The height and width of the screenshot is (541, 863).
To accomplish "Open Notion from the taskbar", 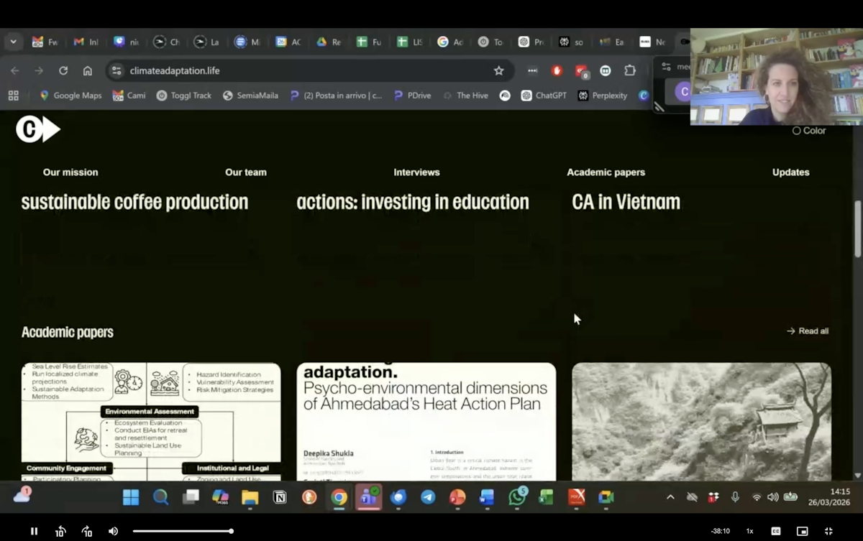I will [280, 497].
